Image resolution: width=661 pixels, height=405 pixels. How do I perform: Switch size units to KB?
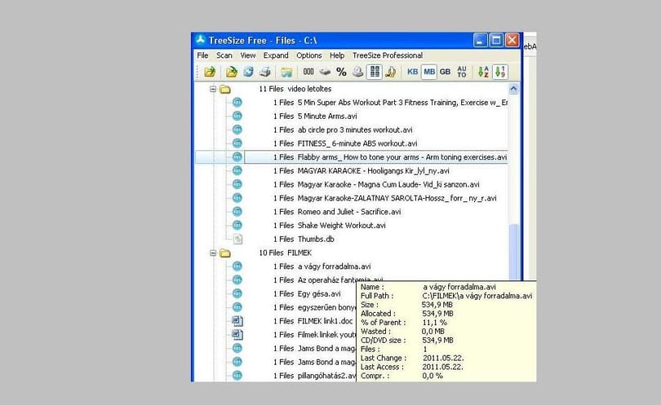pos(412,72)
